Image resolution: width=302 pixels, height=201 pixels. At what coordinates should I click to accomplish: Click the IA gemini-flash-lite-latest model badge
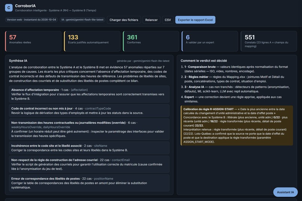tap(82, 19)
